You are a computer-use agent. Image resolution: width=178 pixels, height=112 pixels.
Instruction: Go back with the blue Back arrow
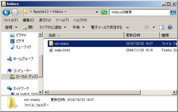6,12
